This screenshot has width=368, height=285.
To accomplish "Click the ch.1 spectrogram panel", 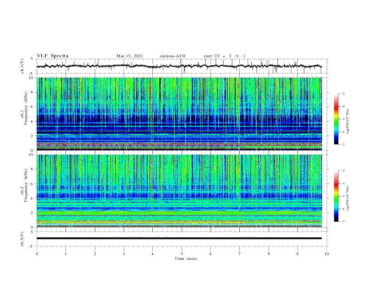I will point(179,114).
